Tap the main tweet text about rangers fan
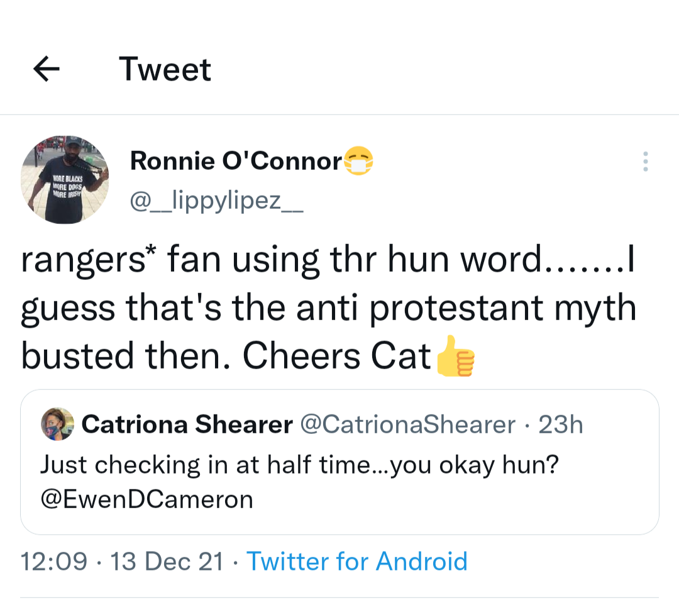679x610 pixels. [327, 261]
